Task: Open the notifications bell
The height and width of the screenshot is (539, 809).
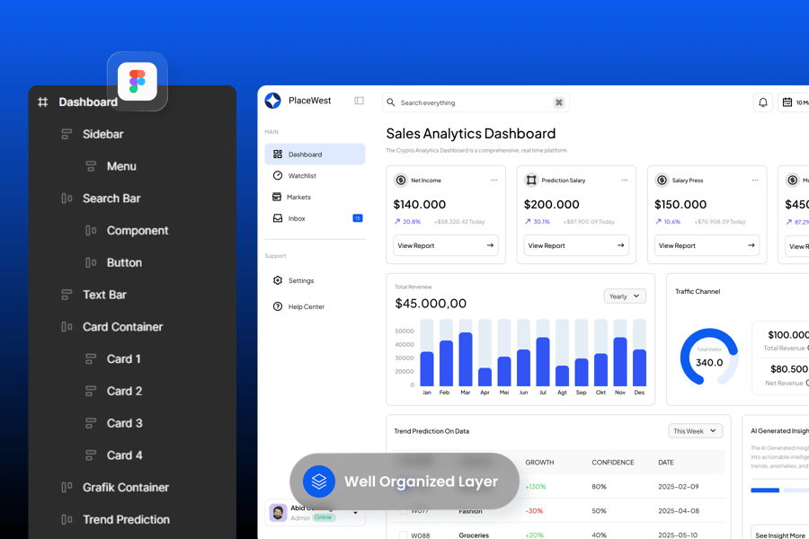Action: click(x=762, y=102)
